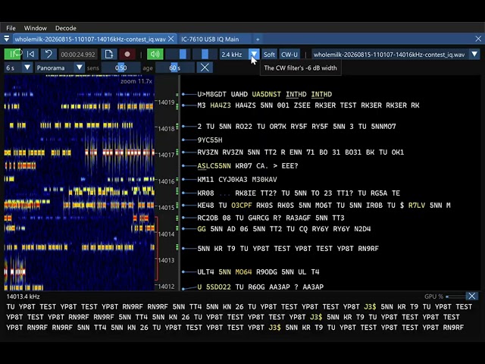
Task: Expand the Panorama view mode dropdown
Action: coord(79,67)
